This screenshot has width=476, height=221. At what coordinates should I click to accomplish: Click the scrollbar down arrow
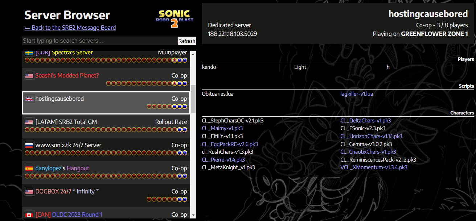coord(193,216)
